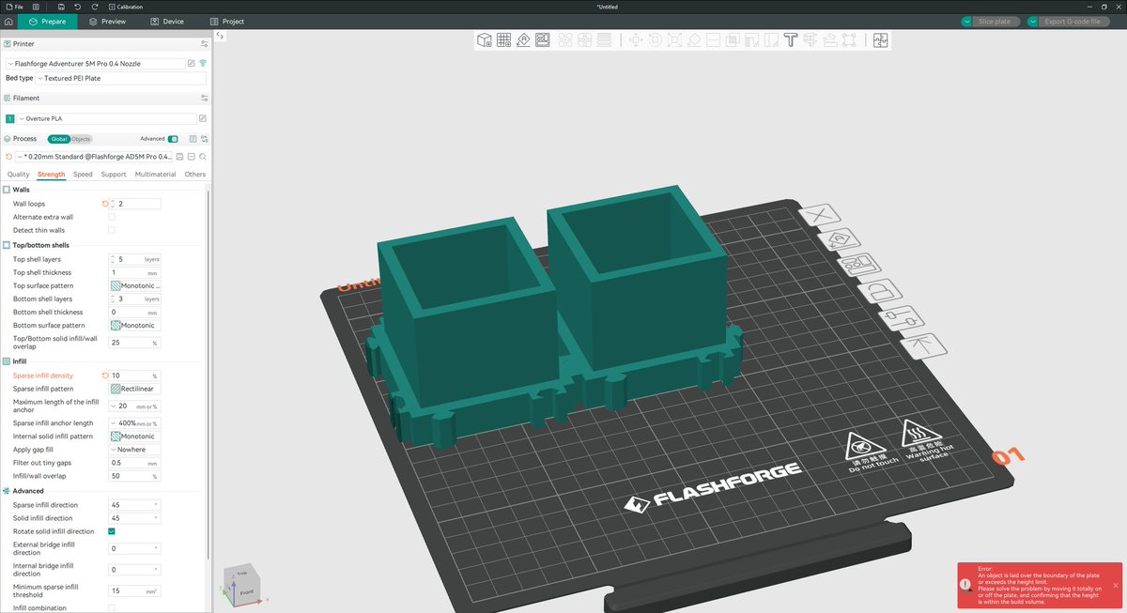Open the Calibration menu button
The width and height of the screenshot is (1127, 613).
pyautogui.click(x=125, y=7)
